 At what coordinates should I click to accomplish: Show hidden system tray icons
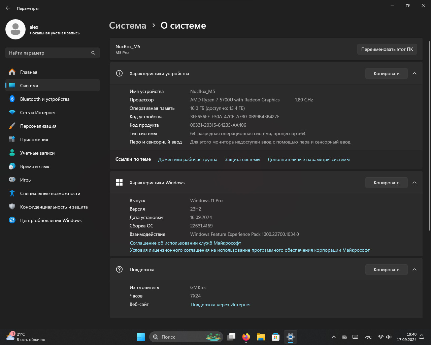point(333,337)
